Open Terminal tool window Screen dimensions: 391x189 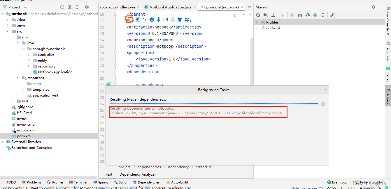click(78, 182)
